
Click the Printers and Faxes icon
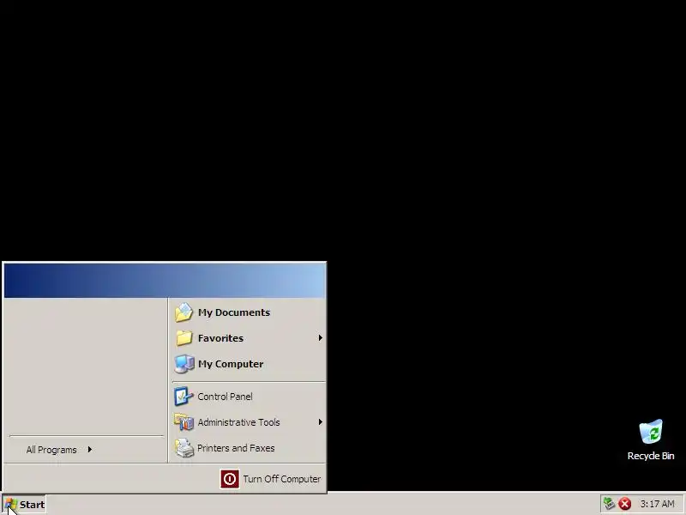(x=184, y=448)
